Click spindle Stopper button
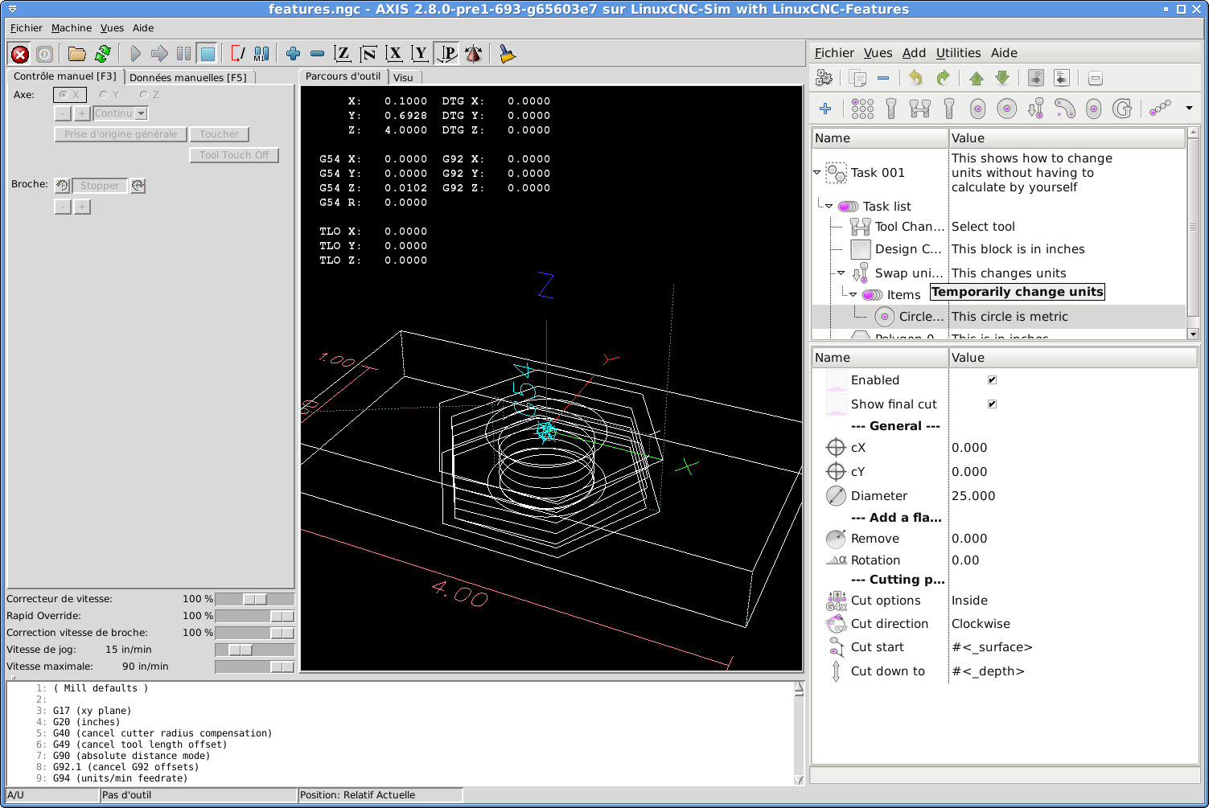 (x=100, y=186)
